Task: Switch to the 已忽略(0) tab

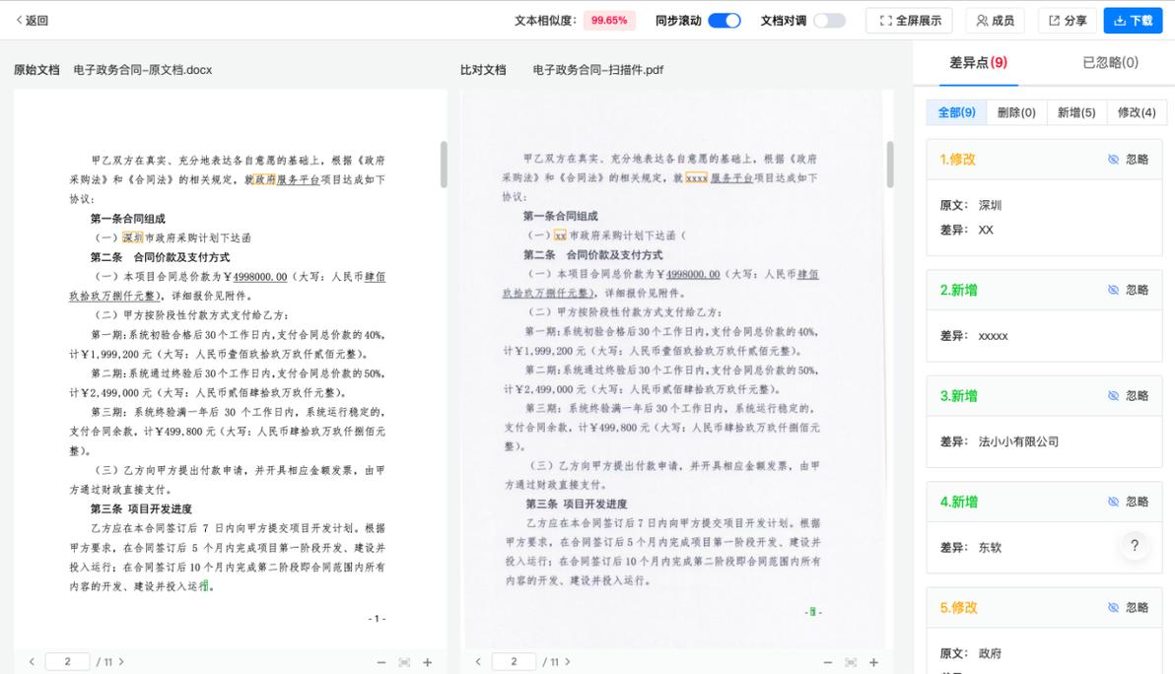Action: [1110, 63]
